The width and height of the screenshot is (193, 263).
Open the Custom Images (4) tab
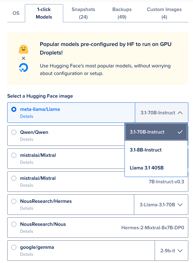[x=164, y=13]
